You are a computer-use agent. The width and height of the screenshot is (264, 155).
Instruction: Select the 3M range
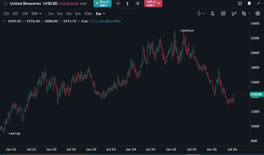34,14
